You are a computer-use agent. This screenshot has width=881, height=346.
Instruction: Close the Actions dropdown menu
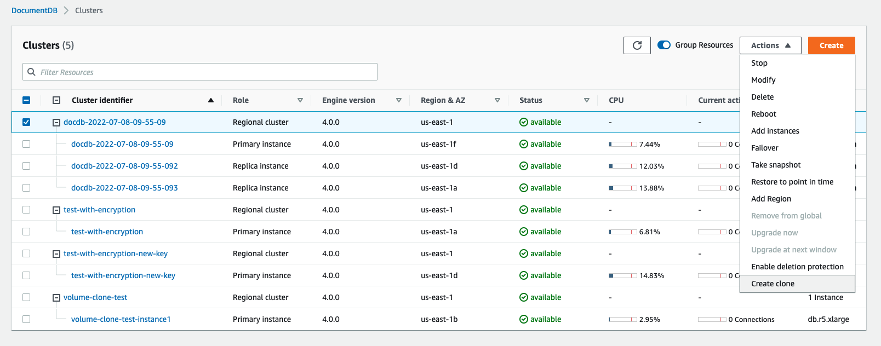pos(770,45)
